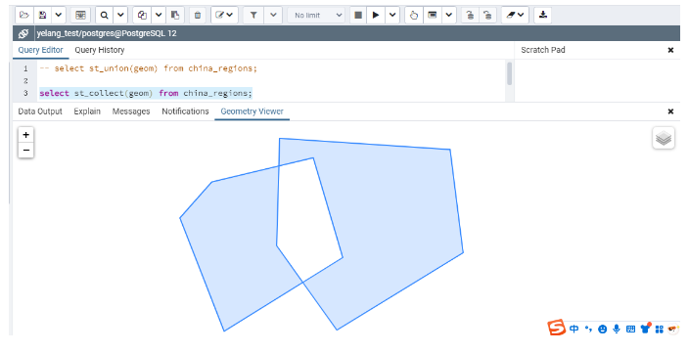Open a SQL file with the folder icon
689x353 pixels.
point(24,15)
